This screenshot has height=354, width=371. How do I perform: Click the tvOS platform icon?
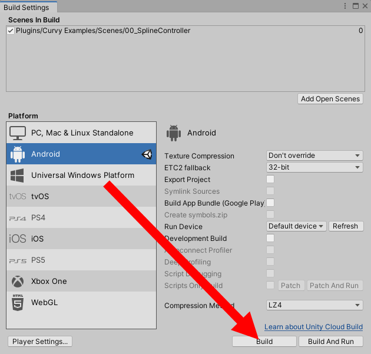tap(18, 196)
